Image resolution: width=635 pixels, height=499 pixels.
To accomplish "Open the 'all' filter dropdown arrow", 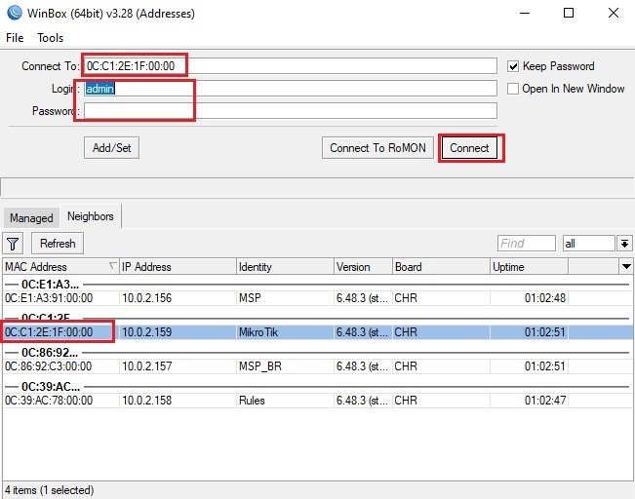I will pyautogui.click(x=624, y=244).
